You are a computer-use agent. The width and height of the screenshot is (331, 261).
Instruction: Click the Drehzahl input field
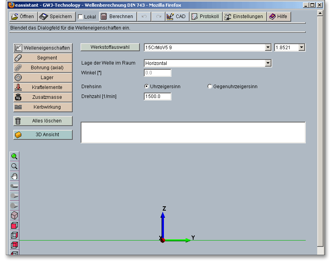pyautogui.click(x=158, y=96)
